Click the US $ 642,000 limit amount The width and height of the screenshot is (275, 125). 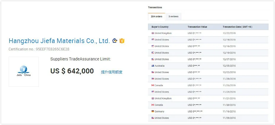72,71
